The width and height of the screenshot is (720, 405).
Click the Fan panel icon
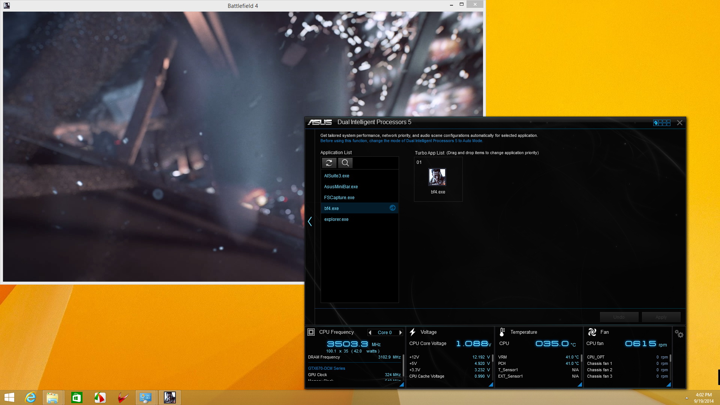tap(592, 332)
